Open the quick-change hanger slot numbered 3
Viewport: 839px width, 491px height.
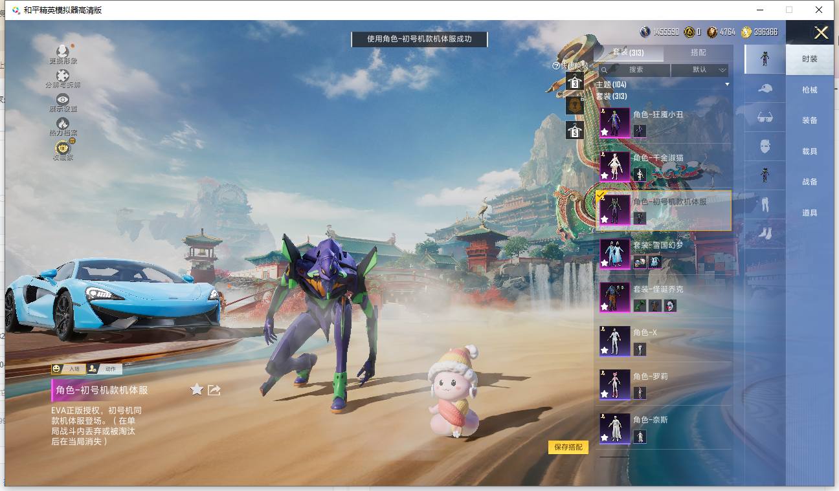click(575, 82)
